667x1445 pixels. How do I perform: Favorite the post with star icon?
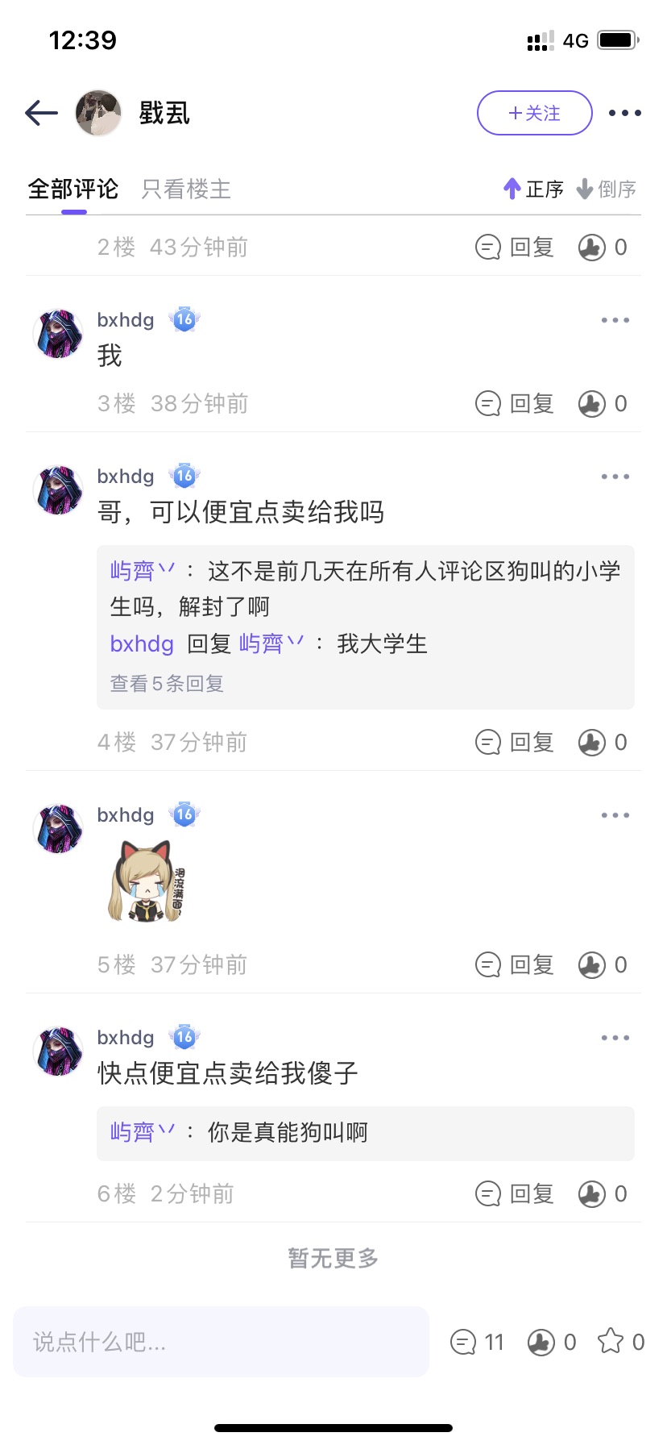point(621,1342)
